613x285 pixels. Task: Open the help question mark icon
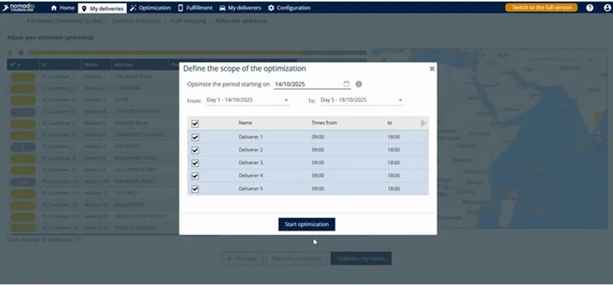pyautogui.click(x=589, y=8)
